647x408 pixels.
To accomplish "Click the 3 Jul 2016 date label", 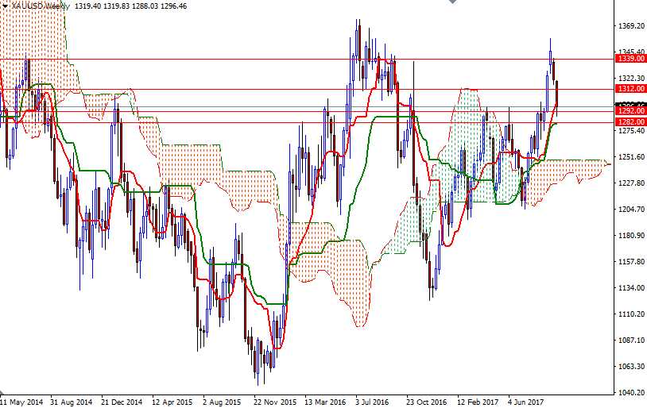I will (x=372, y=402).
